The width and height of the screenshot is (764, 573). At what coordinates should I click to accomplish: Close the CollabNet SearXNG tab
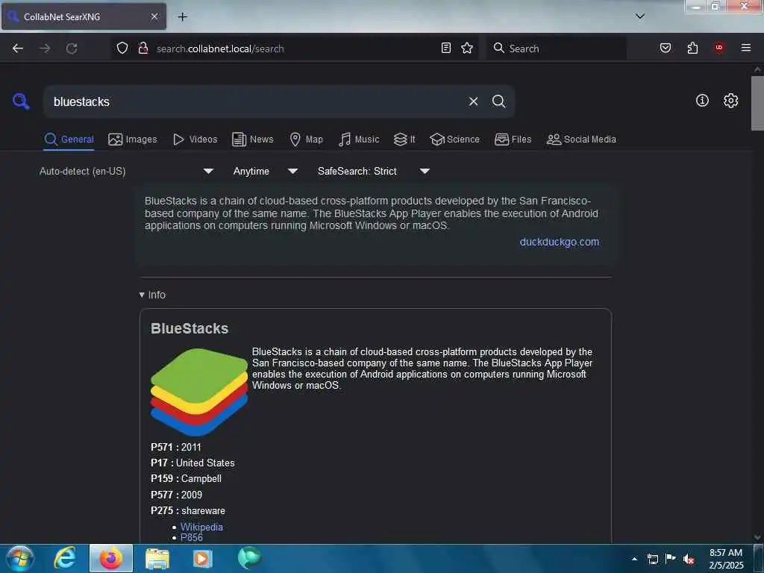click(x=154, y=16)
